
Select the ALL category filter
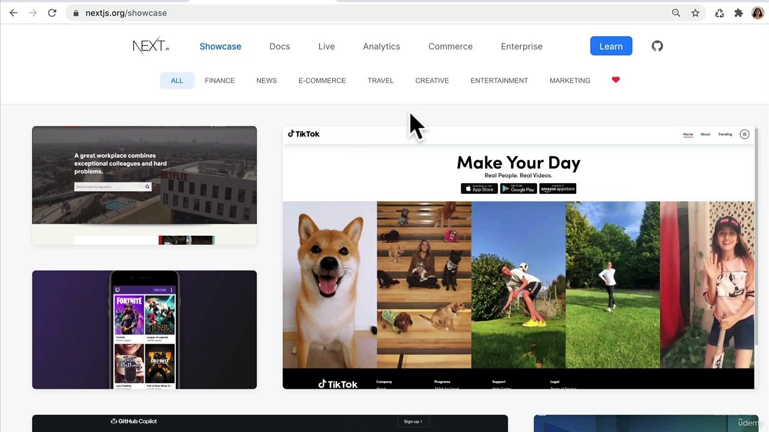[x=177, y=80]
